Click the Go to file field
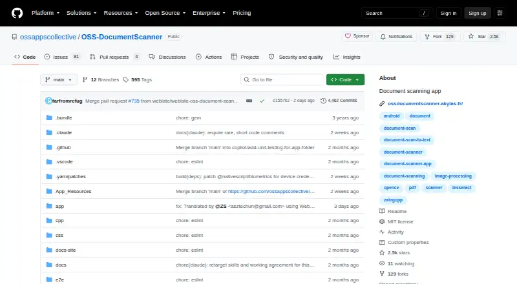The height and width of the screenshot is (284, 517). [x=282, y=80]
